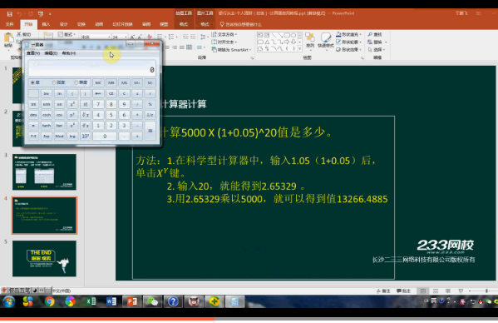This screenshot has width=498, height=323.
Task: Select the Radians (弧度) radio button
Action: 58,82
